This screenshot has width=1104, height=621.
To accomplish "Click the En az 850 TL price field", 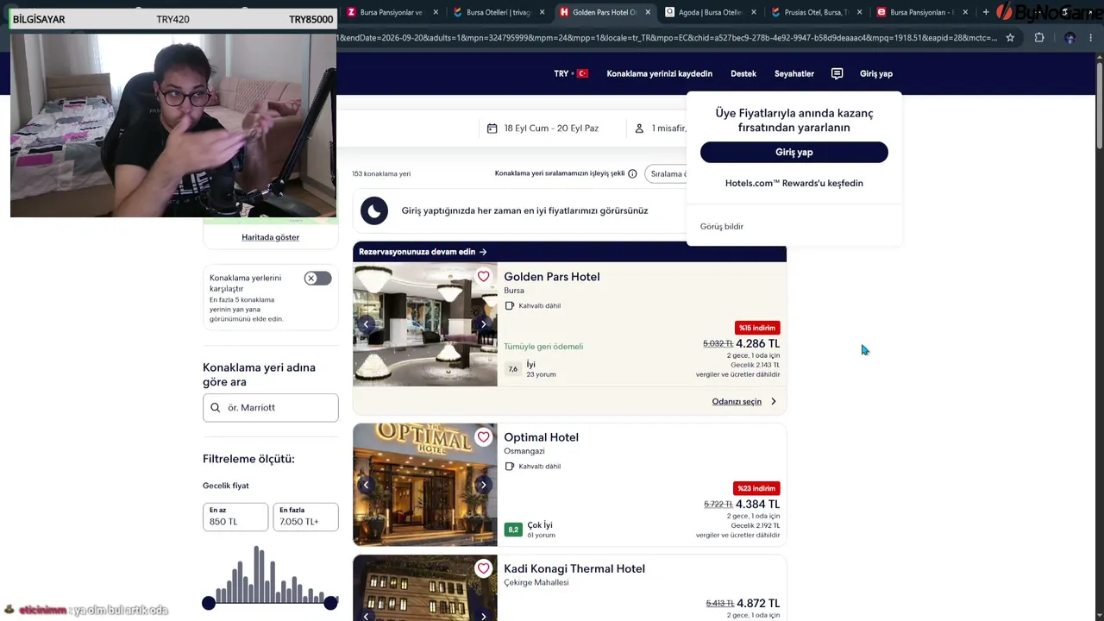I will 235,517.
